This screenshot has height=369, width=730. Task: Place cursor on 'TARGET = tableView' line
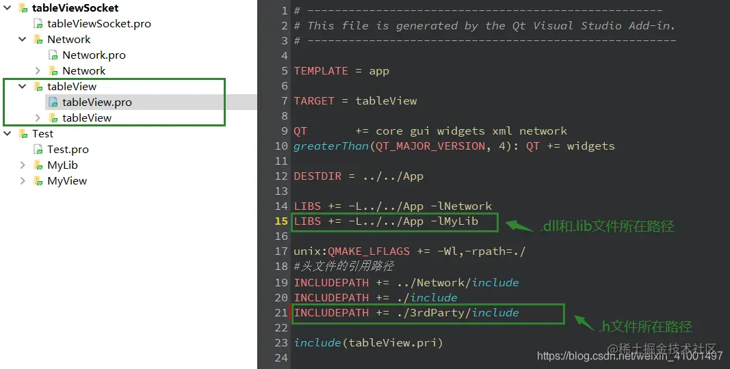tap(355, 101)
